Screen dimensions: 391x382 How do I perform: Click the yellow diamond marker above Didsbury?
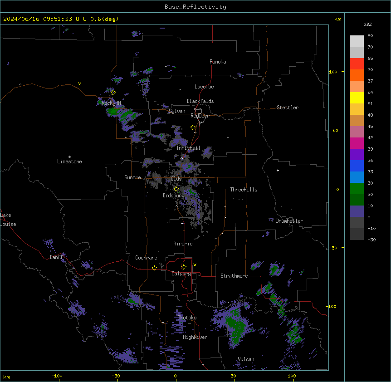click(176, 189)
